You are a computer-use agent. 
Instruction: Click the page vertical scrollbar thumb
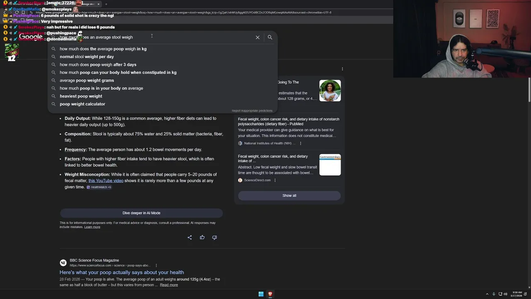coord(529,91)
